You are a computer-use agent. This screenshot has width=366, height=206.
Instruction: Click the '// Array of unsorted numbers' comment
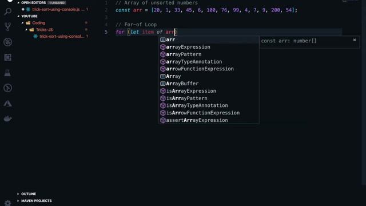click(x=157, y=3)
